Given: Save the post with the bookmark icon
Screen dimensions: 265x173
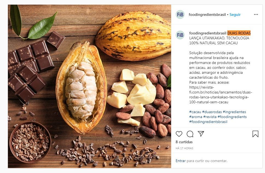Looking at the screenshot, I should pos(255,134).
